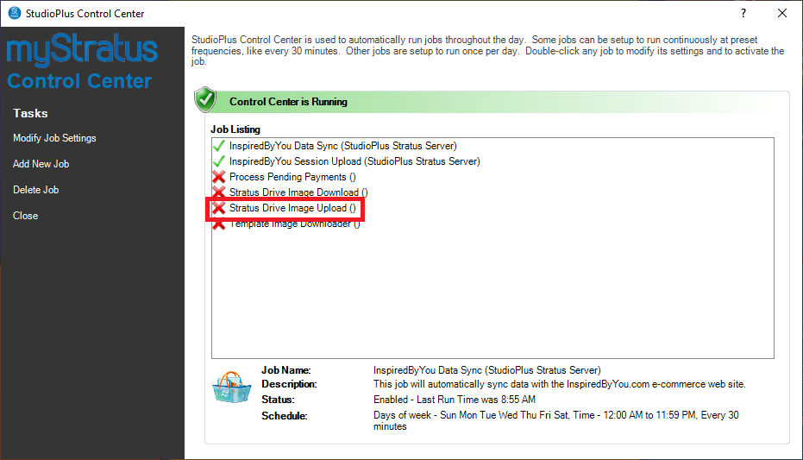The width and height of the screenshot is (803, 460).
Task: Click the green checkmark beside InspiredByYou Data Sync
Action: pos(219,146)
